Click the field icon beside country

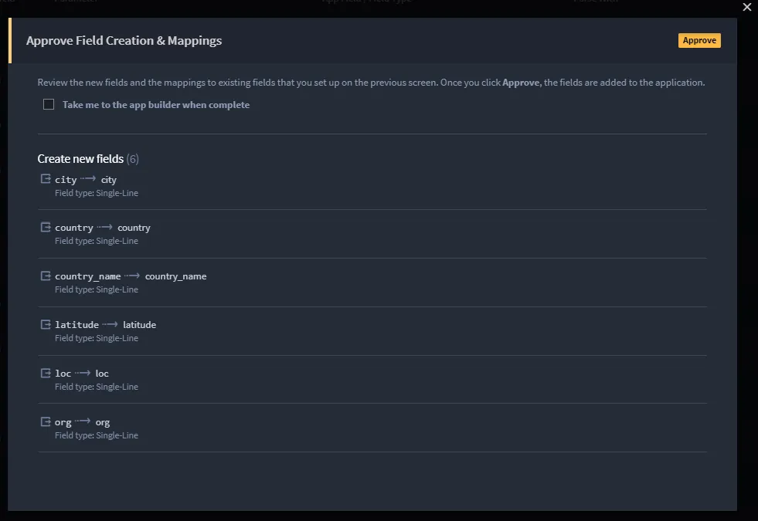click(x=46, y=227)
